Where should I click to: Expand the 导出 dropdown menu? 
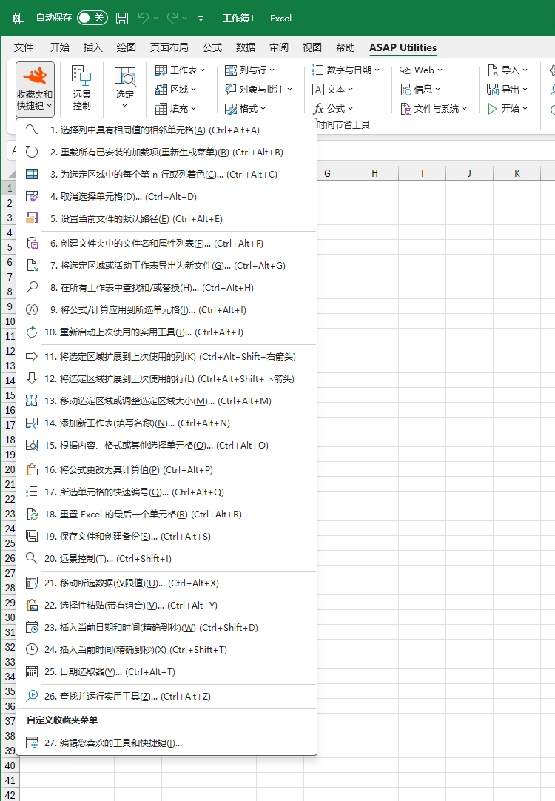(507, 90)
